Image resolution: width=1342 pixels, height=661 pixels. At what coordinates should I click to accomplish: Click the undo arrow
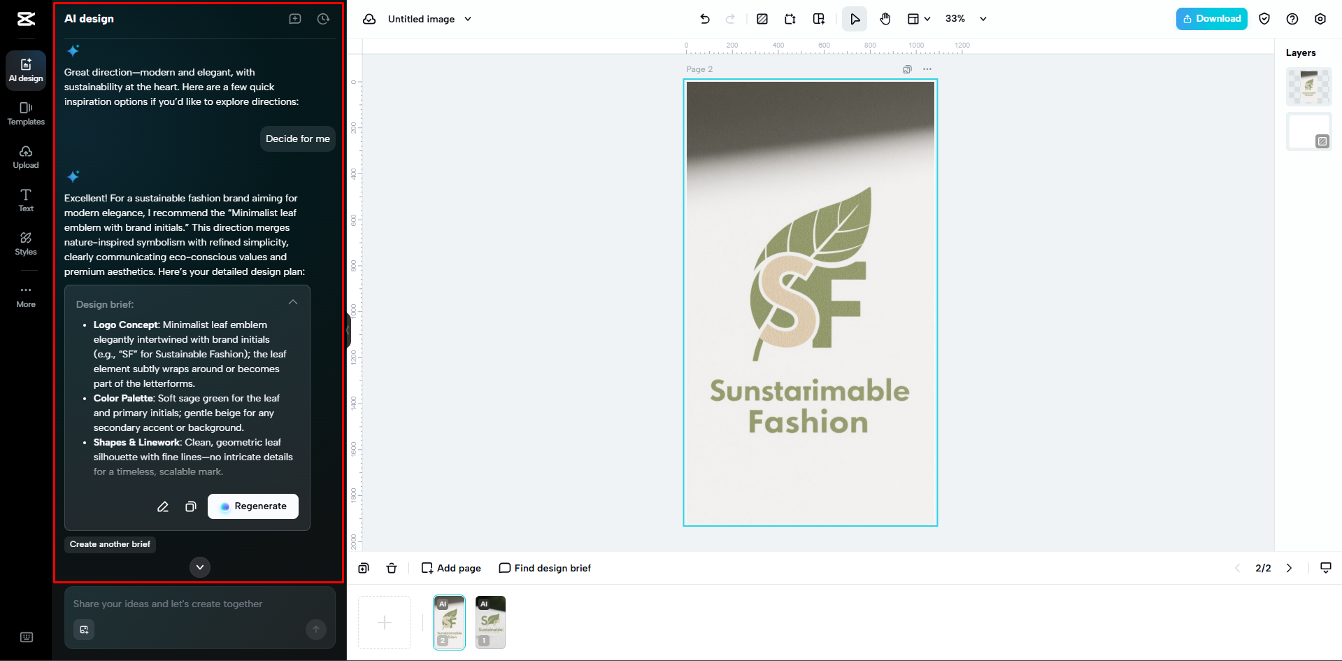(x=704, y=19)
